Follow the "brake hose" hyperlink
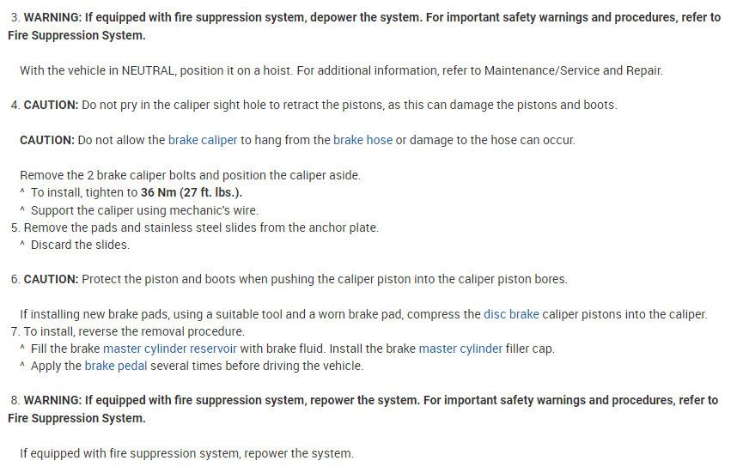Viewport: 743px width, 467px height. 362,140
